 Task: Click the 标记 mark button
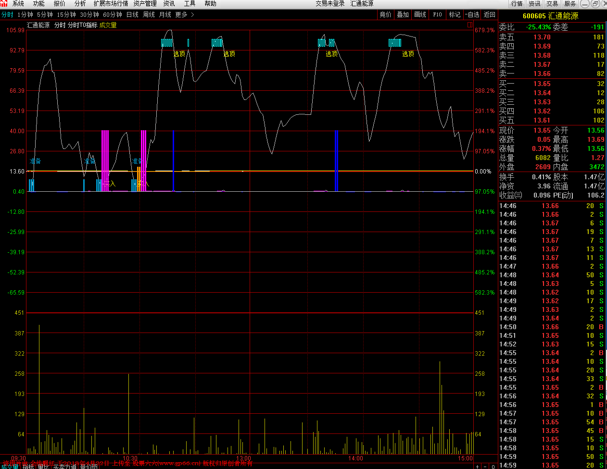(x=455, y=14)
